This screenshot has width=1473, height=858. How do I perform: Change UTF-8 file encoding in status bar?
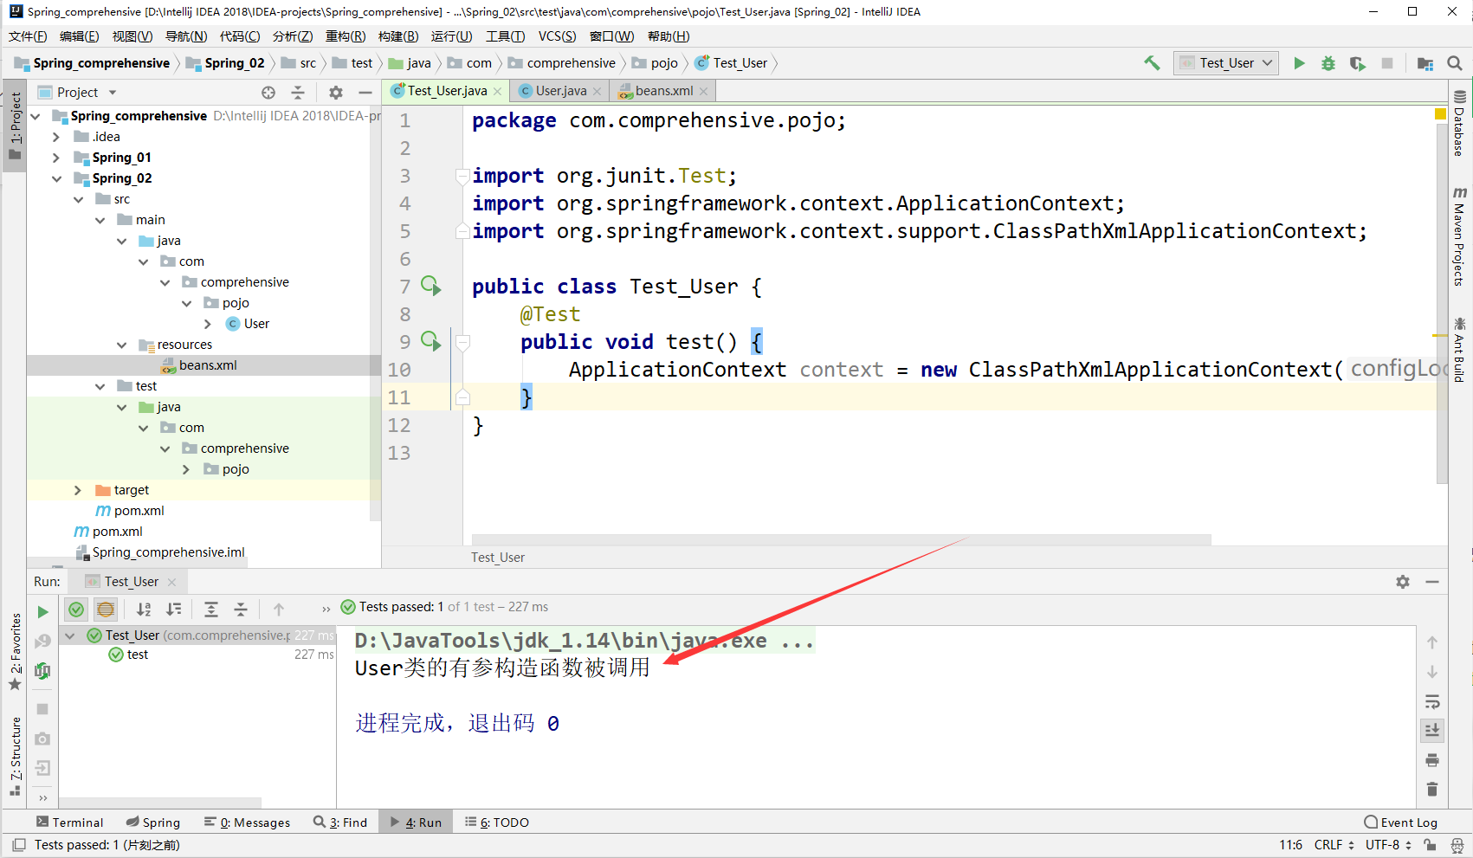pyautogui.click(x=1388, y=845)
